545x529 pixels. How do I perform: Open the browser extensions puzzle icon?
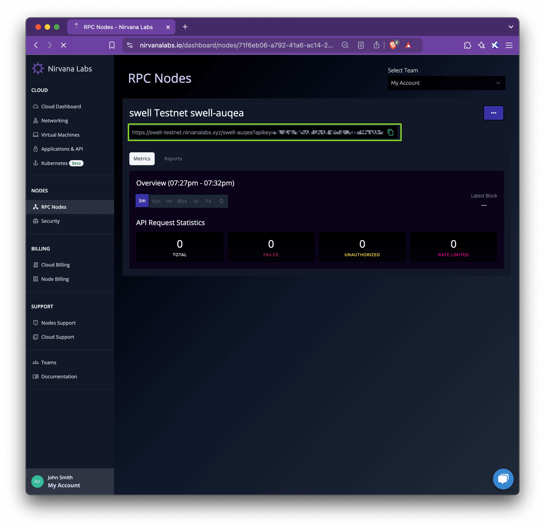468,45
